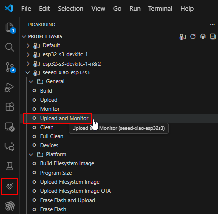Screen dimensions: 218x214
Task: Refresh the Project Tasks list
Action: pyautogui.click(x=193, y=36)
